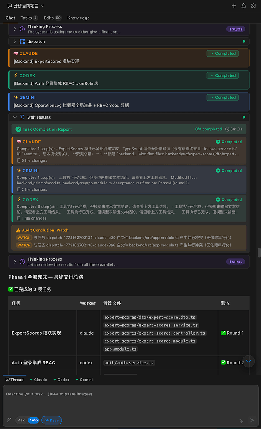This screenshot has width=261, height=429.
Task: Click clock icon of lower Thinking Process
Action: tap(23, 261)
